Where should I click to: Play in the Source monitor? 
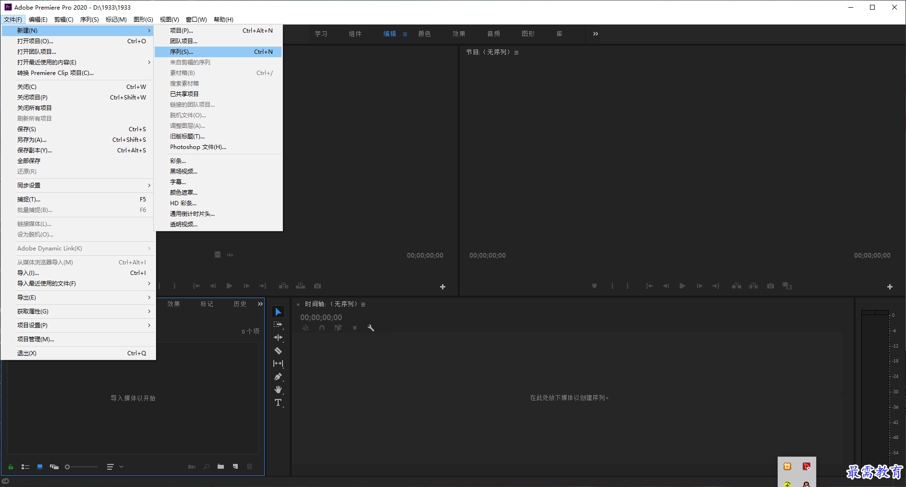pyautogui.click(x=230, y=286)
